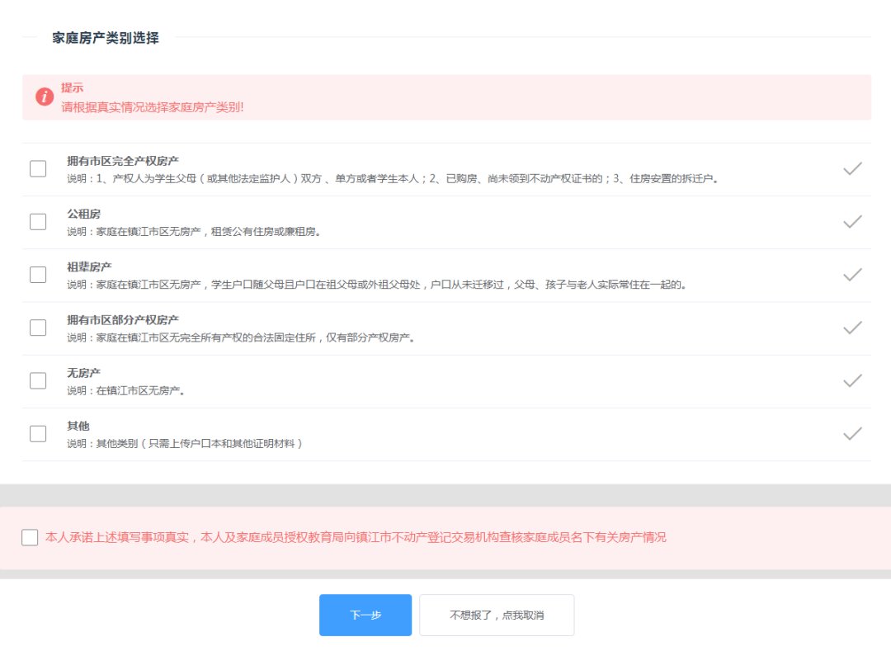Viewport: 891px width, 651px height.
Task: Click checkmark icon on 拥有市区部分产权房产 row
Action: (852, 328)
